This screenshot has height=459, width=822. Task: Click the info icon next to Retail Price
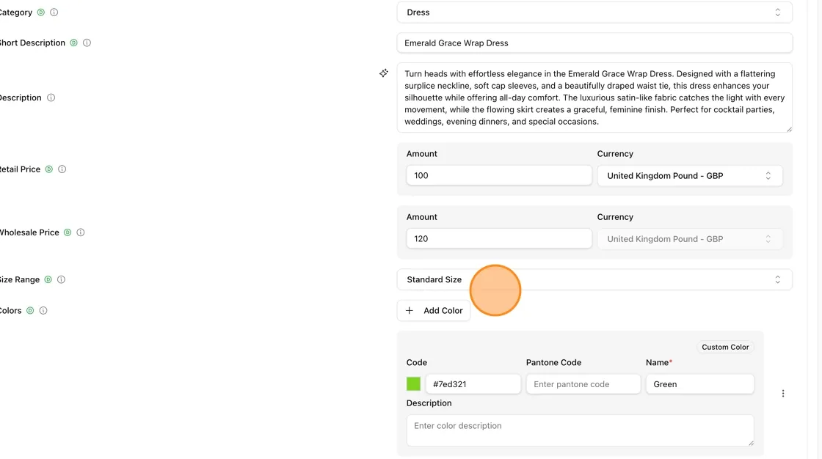pos(62,169)
